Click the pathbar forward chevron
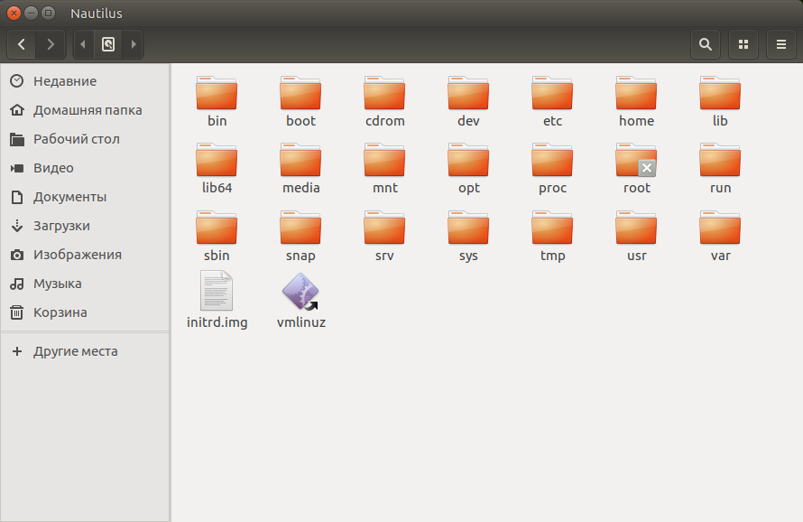803x522 pixels. coord(132,44)
